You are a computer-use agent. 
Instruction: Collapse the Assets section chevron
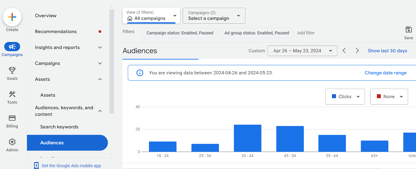100,79
